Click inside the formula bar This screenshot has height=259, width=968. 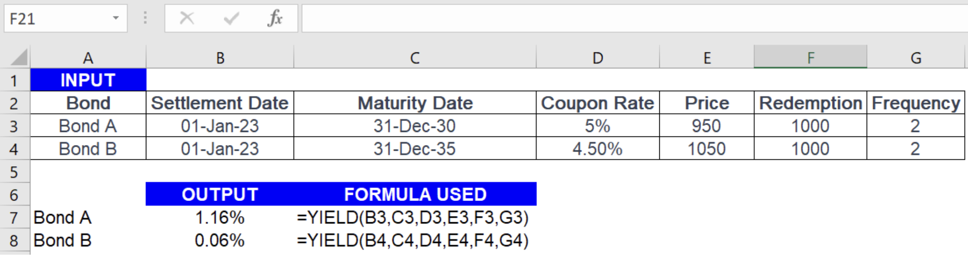click(x=606, y=18)
